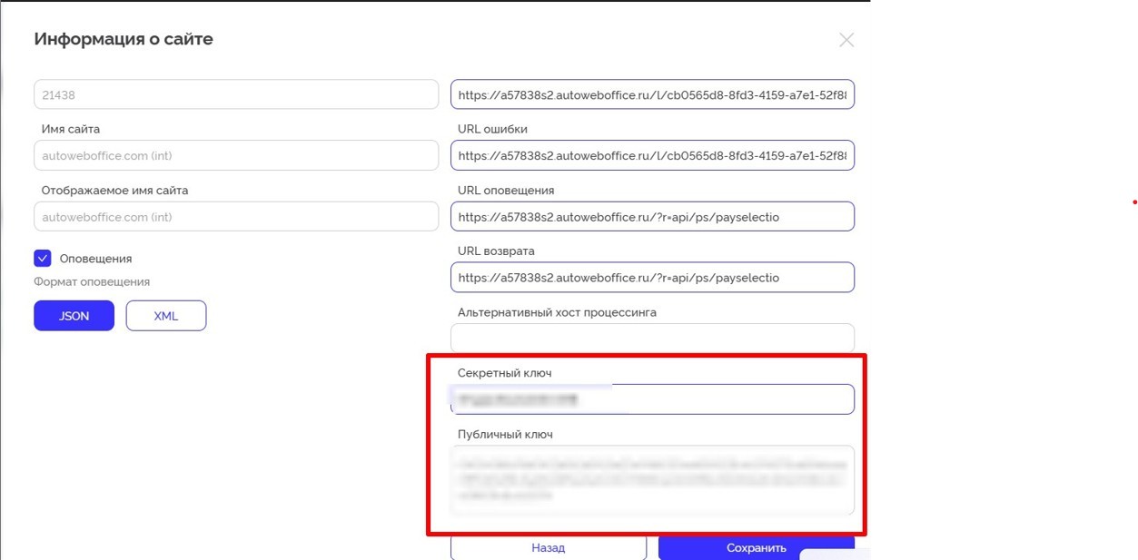Click the Имя сайта label
The width and height of the screenshot is (1138, 560).
coord(71,129)
